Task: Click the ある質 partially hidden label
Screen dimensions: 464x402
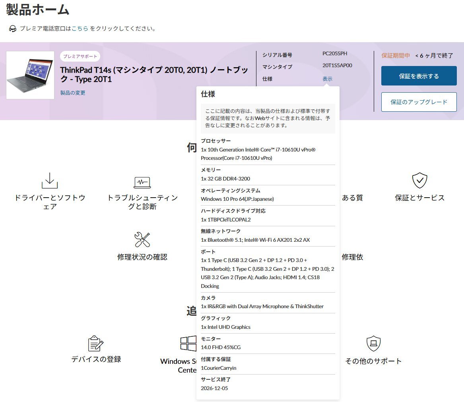Action: pyautogui.click(x=352, y=198)
